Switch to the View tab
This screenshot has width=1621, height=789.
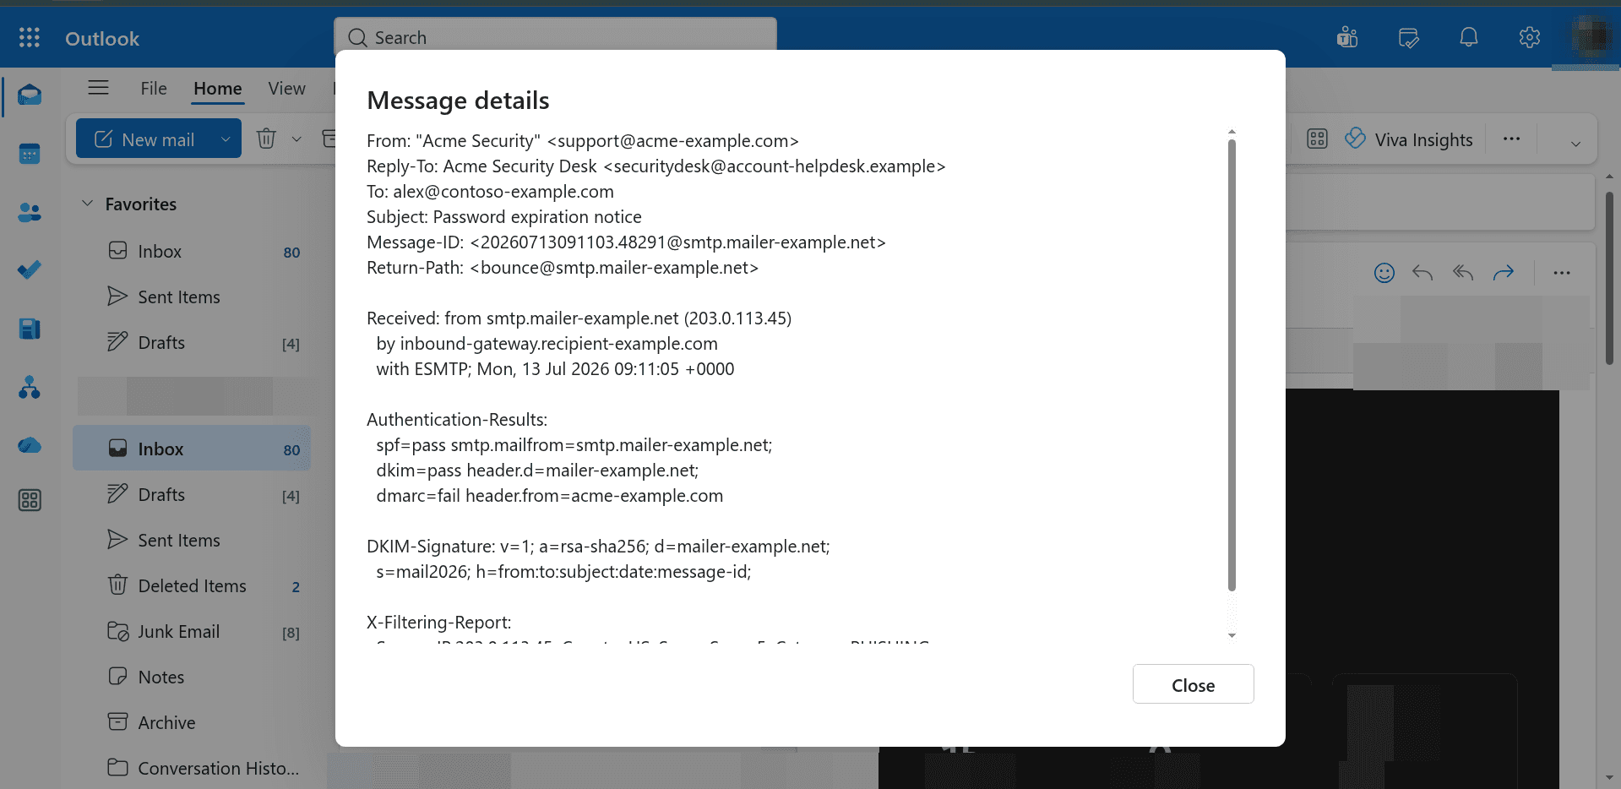(x=286, y=89)
